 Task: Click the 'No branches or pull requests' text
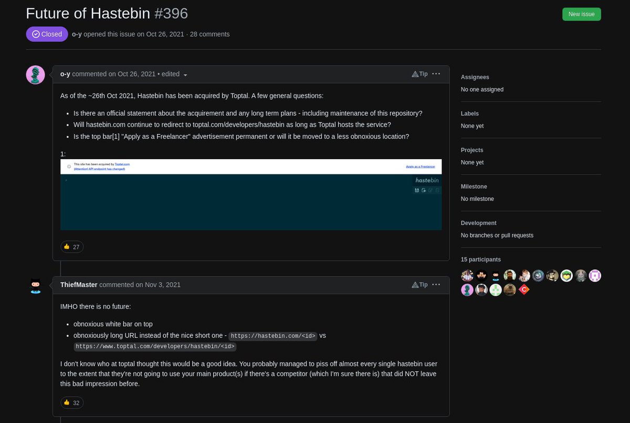click(x=497, y=235)
